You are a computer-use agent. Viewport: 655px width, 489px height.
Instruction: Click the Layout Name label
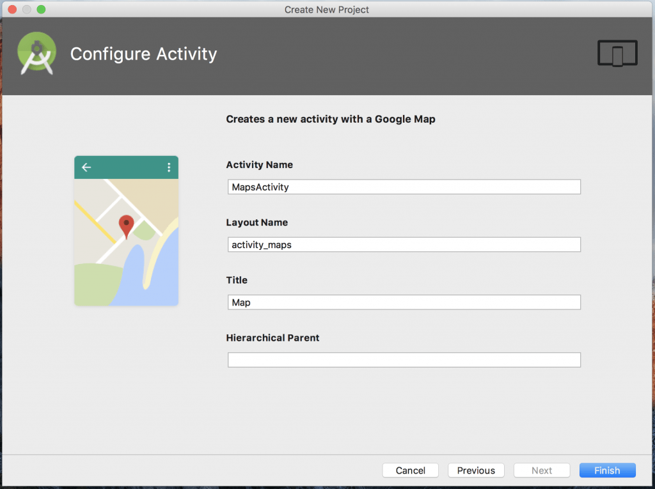[x=257, y=222]
